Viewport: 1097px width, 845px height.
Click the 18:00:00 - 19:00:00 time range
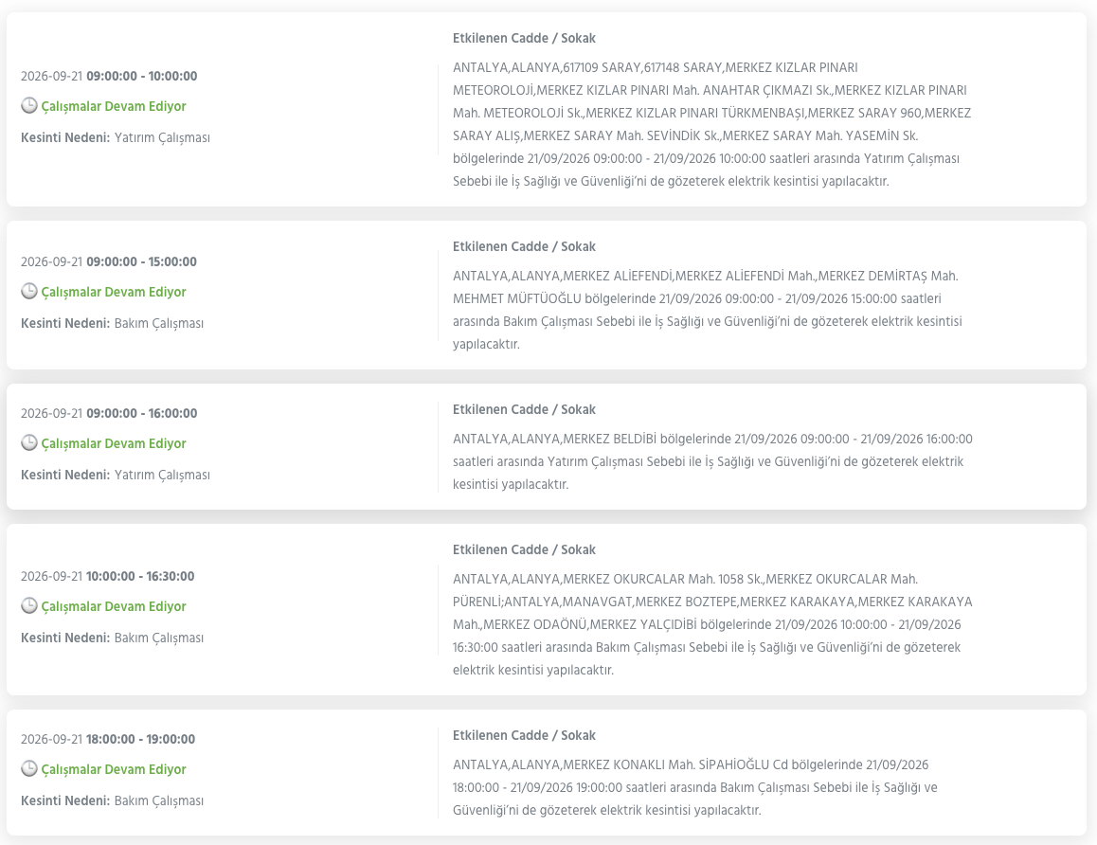(x=140, y=739)
